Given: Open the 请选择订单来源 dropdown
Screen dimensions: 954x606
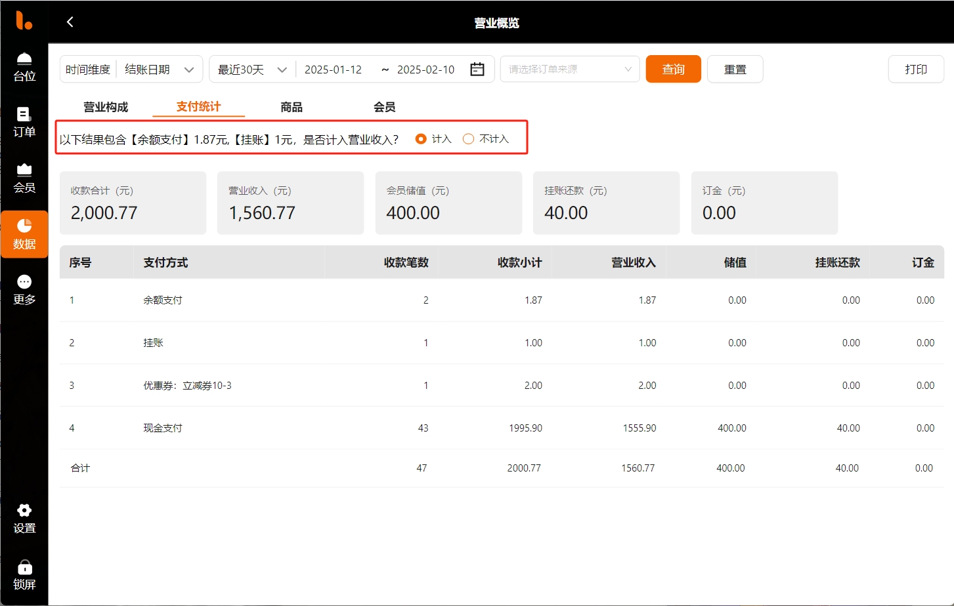Looking at the screenshot, I should (570, 69).
